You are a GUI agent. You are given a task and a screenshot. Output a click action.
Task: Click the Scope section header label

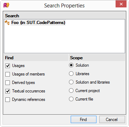click(76, 58)
